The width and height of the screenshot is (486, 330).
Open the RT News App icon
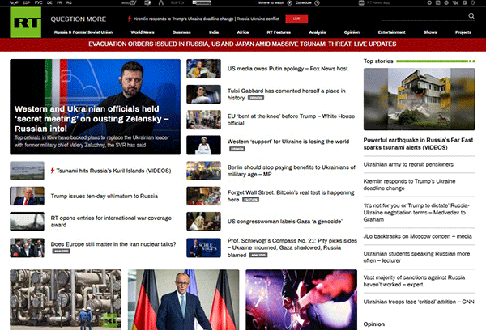point(361,2)
